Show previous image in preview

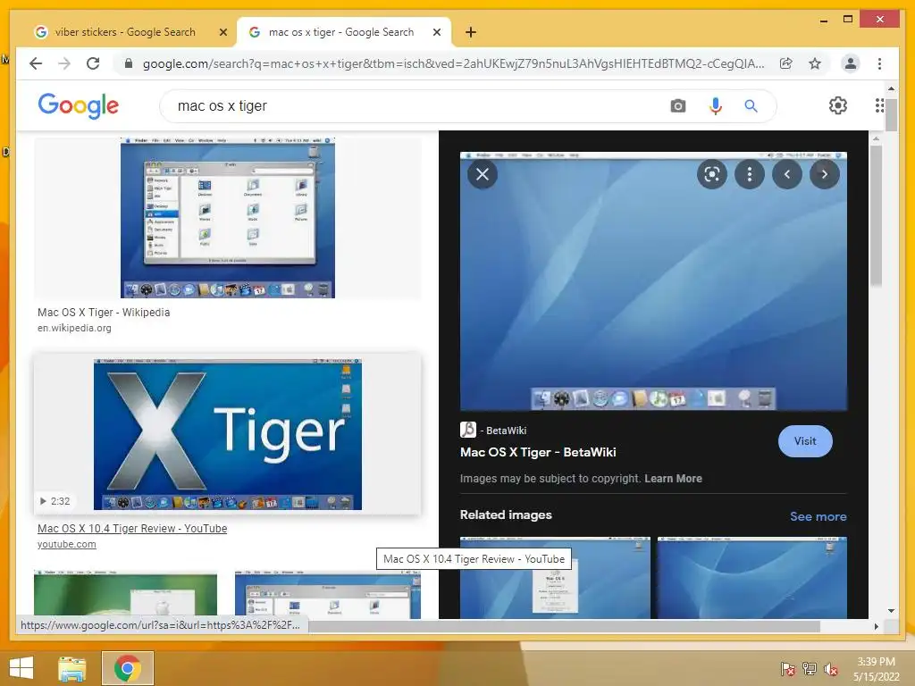[787, 174]
